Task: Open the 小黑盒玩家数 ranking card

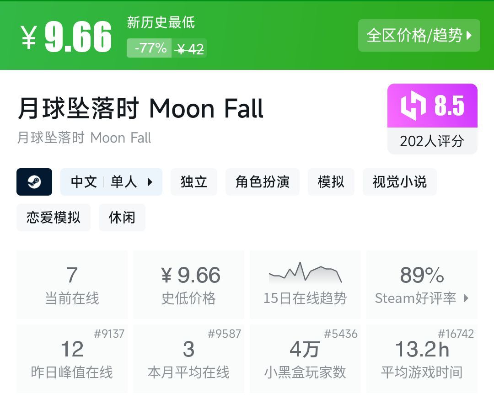Action: point(305,359)
